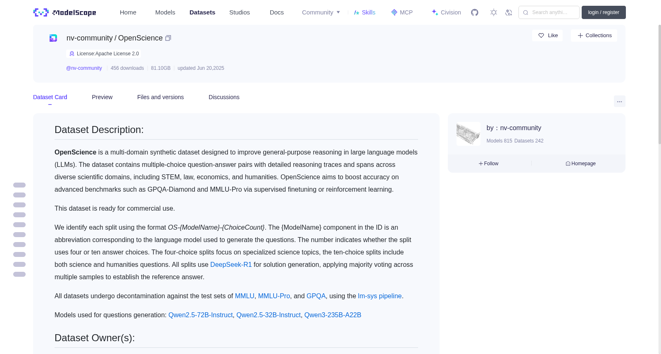Open the @nv-community profile link

pyautogui.click(x=84, y=68)
